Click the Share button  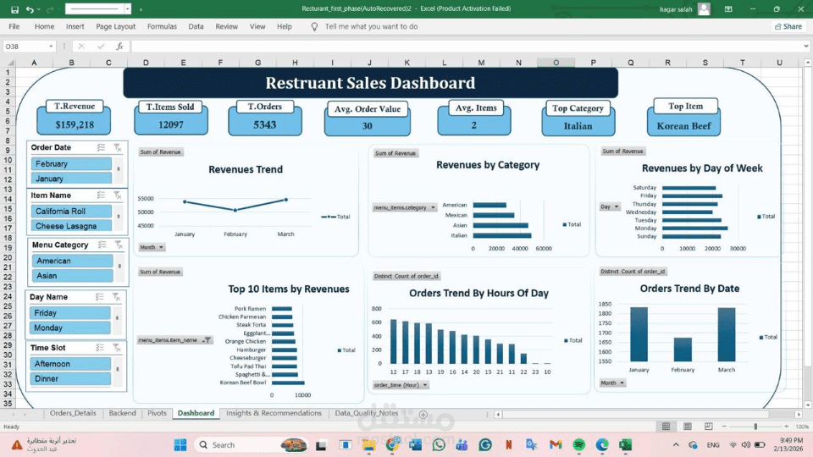788,26
